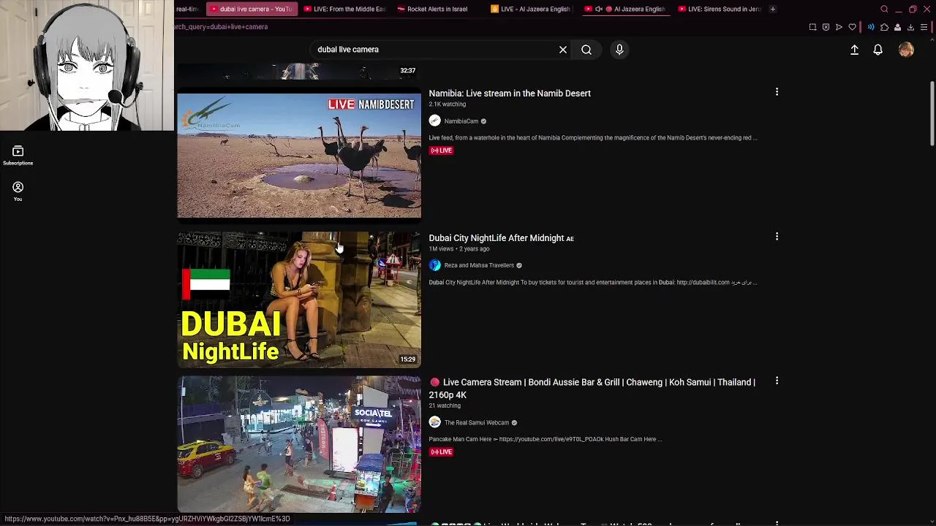936x526 pixels.
Task: Click LIVE badge under Bondi Aussie Bar stream
Action: pos(442,451)
